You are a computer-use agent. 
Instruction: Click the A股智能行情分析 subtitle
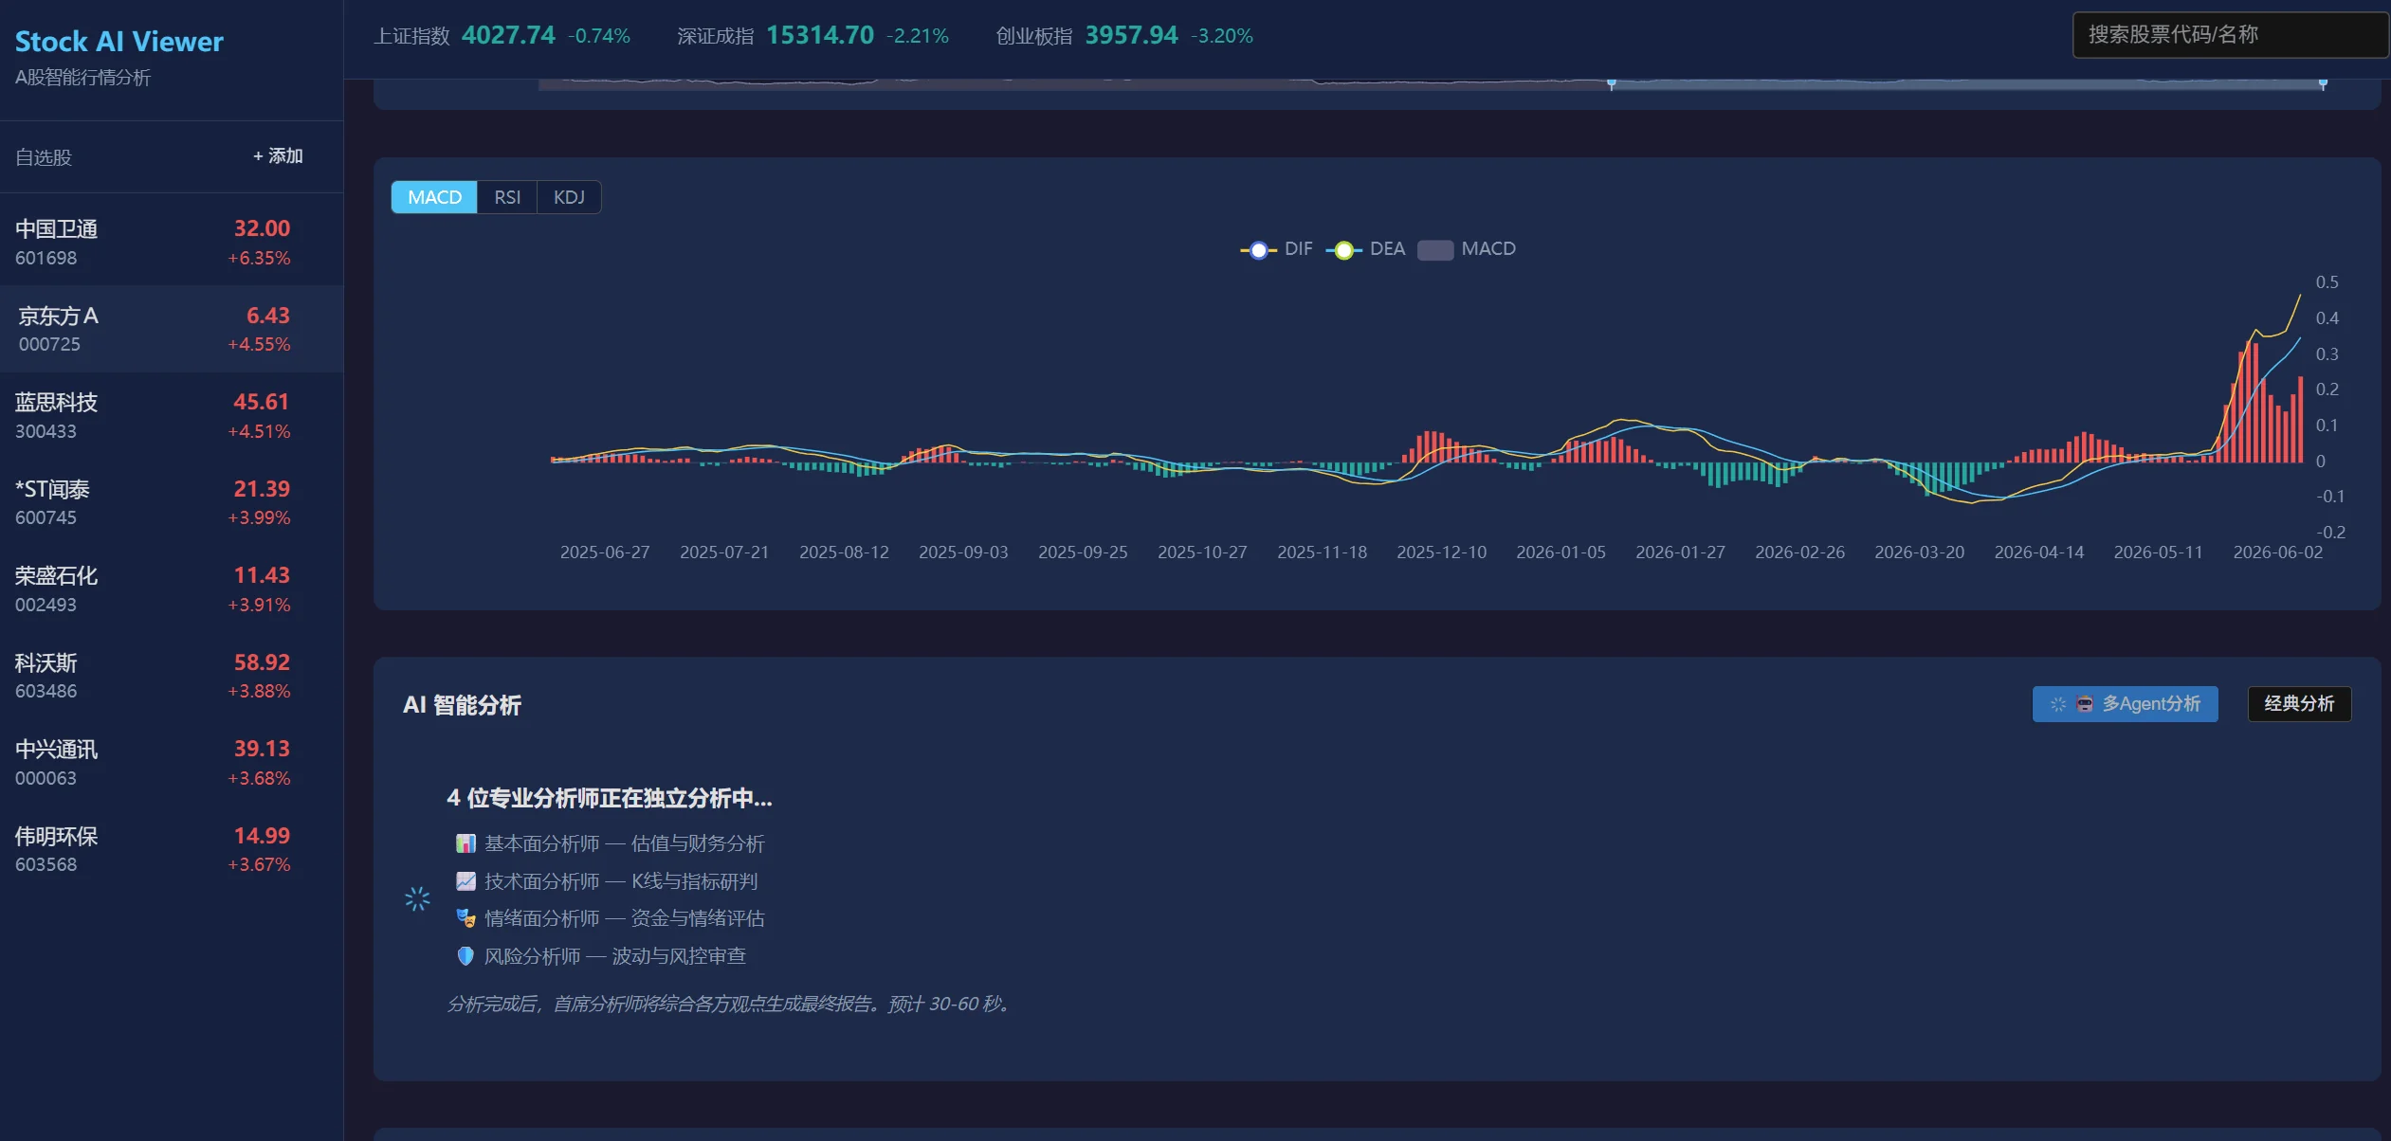[82, 78]
